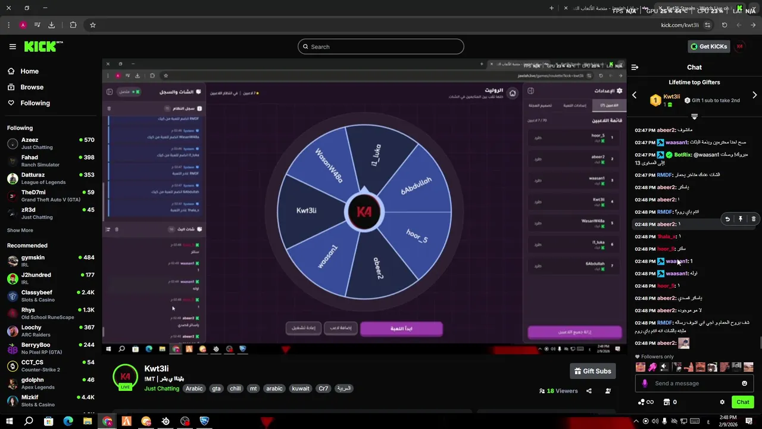Viewport: 762px width, 429px height.
Task: Show previous top gifter arrow
Action: point(634,95)
